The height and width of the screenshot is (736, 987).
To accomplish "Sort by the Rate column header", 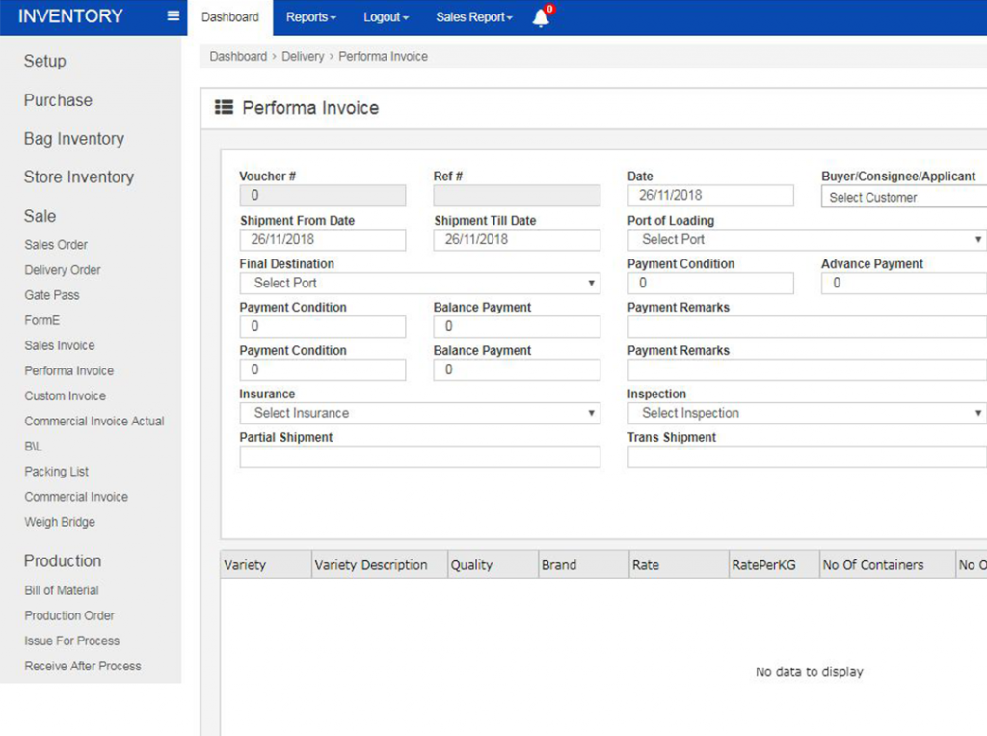I will [680, 564].
